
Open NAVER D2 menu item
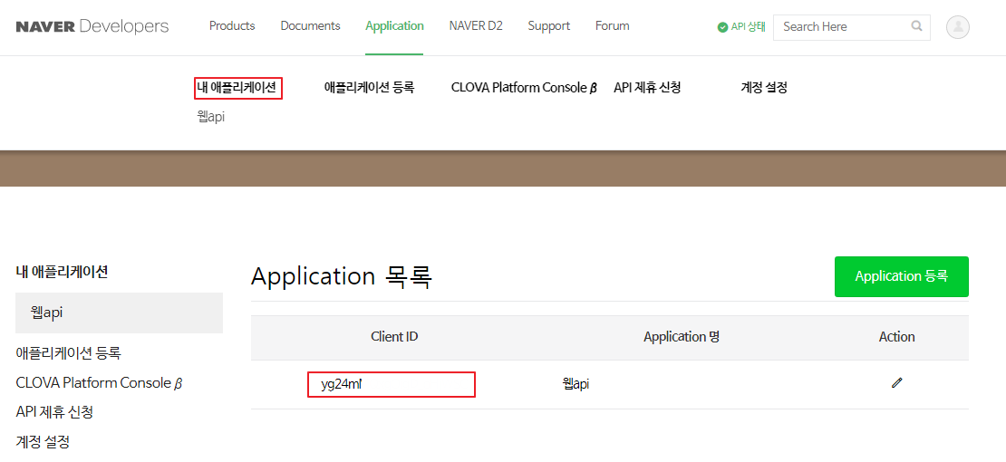point(476,26)
